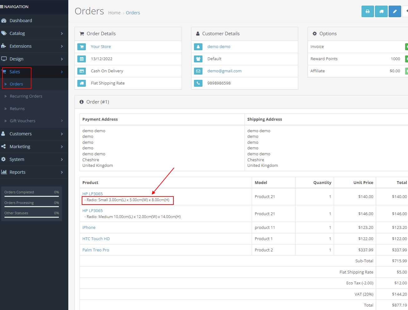Click the shipping truck icon button
This screenshot has width=408, height=310.
(x=381, y=11)
